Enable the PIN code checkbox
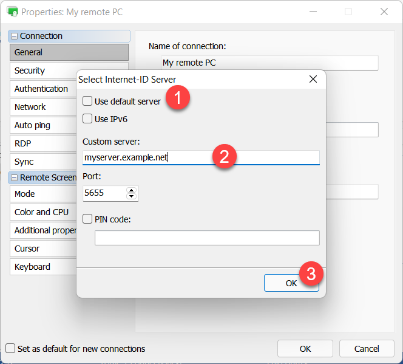Screen dimensions: 403x364 [88, 219]
